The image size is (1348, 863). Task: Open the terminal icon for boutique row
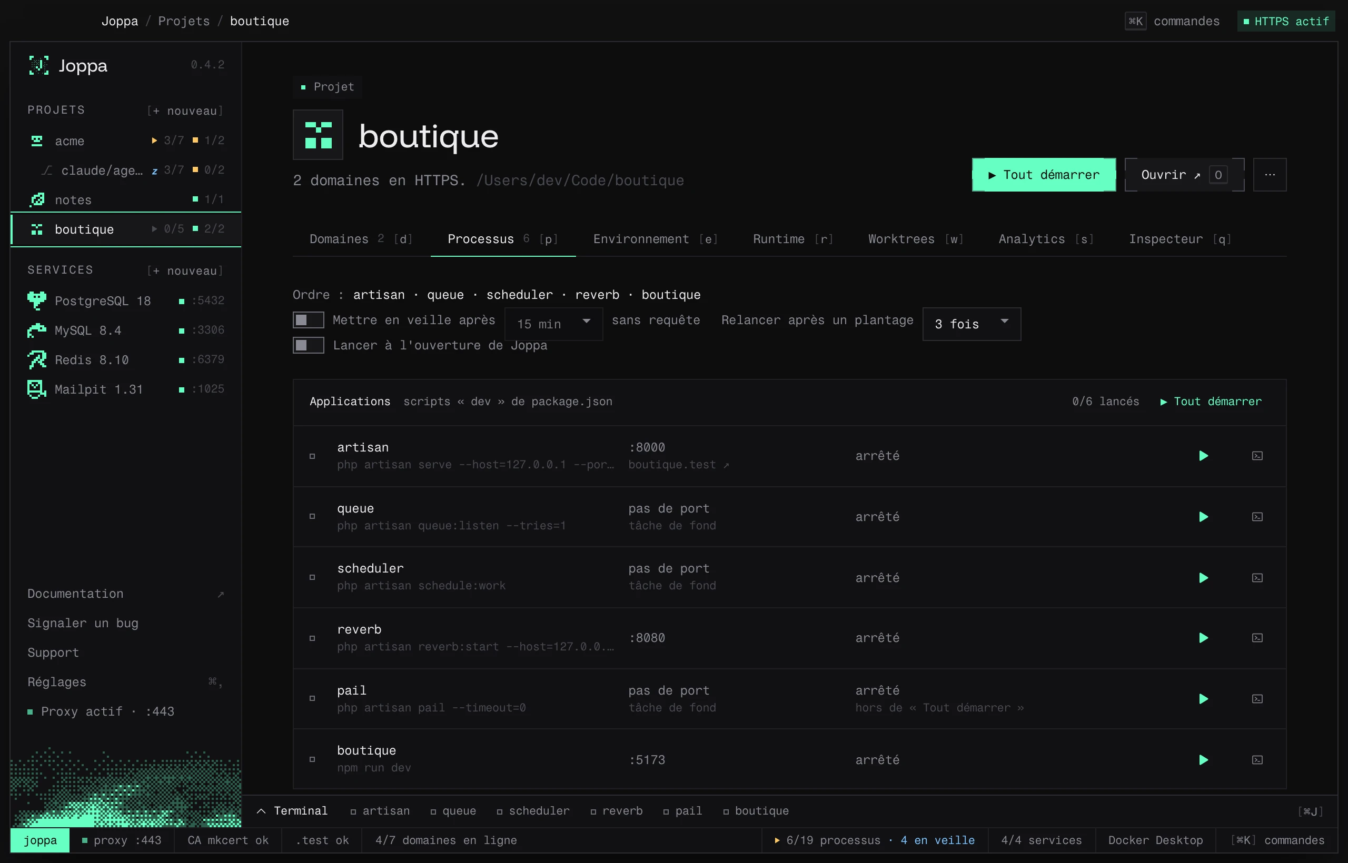coord(1258,760)
